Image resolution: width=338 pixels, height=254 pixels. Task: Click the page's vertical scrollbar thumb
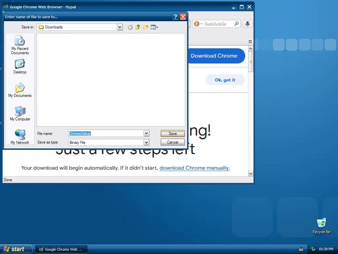[x=251, y=62]
